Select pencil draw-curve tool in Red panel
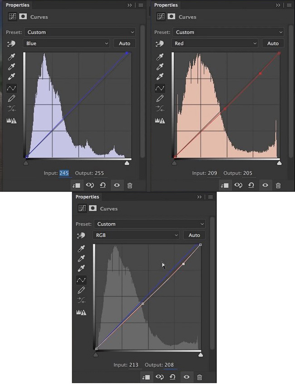This screenshot has height=384, width=295. point(160,98)
